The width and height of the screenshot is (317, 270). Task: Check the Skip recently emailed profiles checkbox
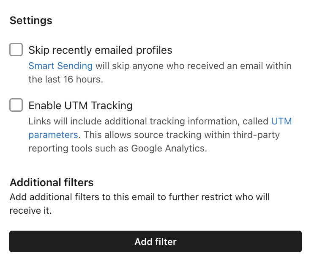(16, 50)
